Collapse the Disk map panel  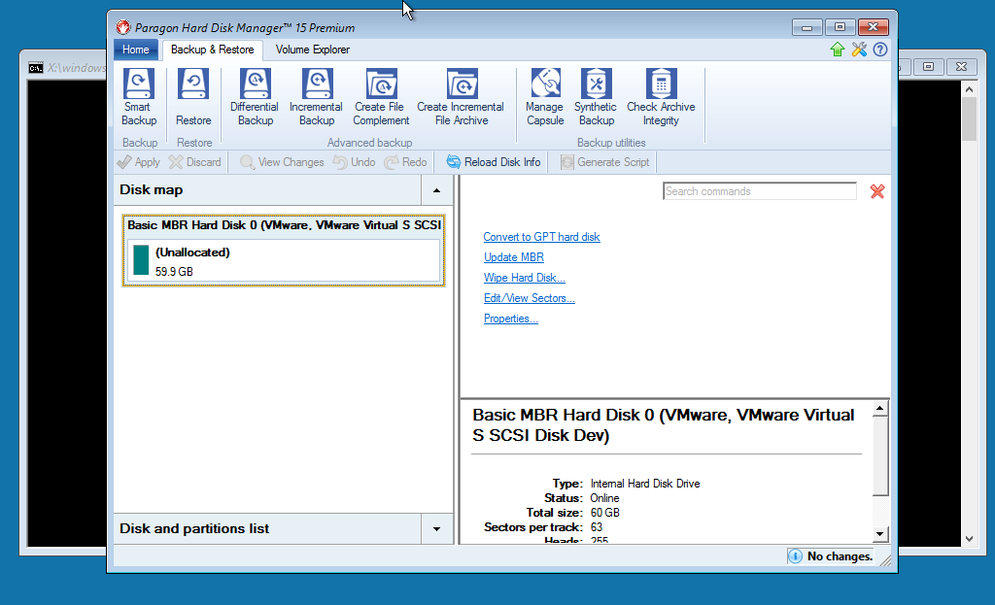[436, 190]
